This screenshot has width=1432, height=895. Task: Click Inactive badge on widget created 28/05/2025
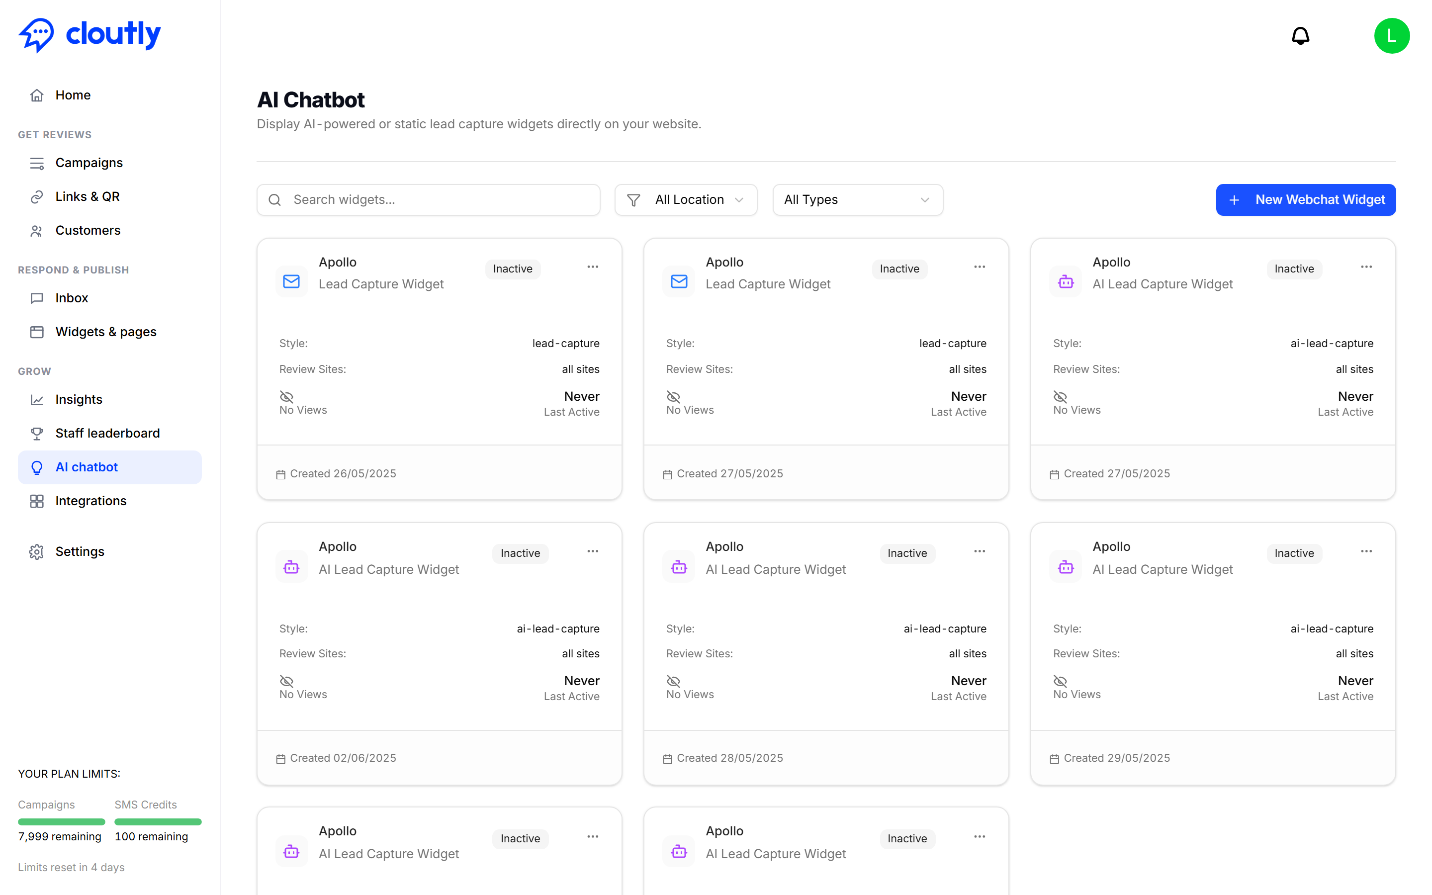pos(907,553)
